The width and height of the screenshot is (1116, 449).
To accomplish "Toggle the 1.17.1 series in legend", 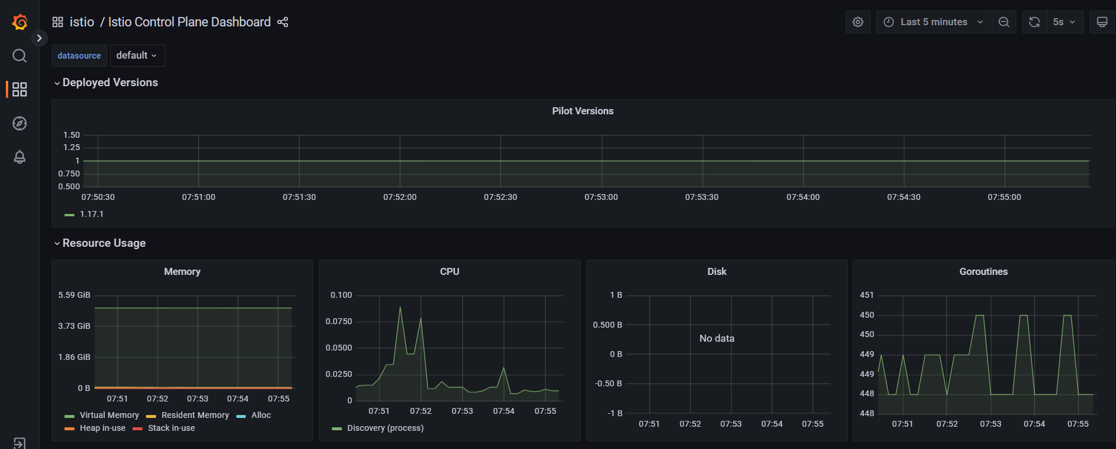I will 91,215.
